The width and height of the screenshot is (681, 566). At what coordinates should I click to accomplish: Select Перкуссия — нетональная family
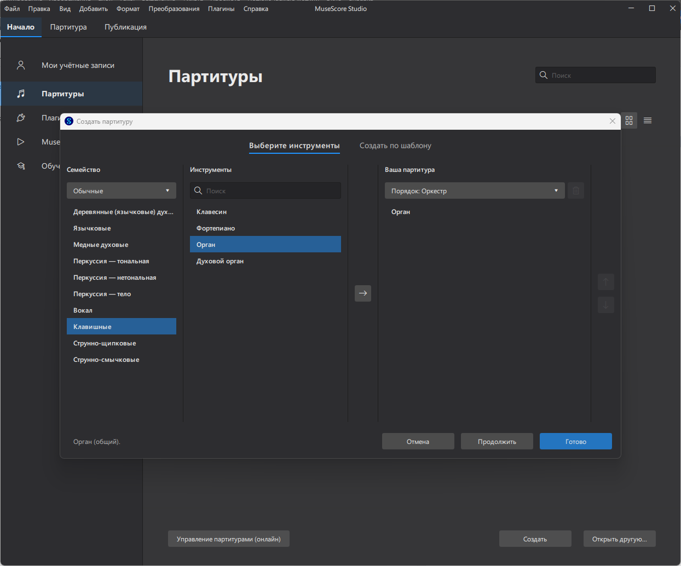coord(122,277)
